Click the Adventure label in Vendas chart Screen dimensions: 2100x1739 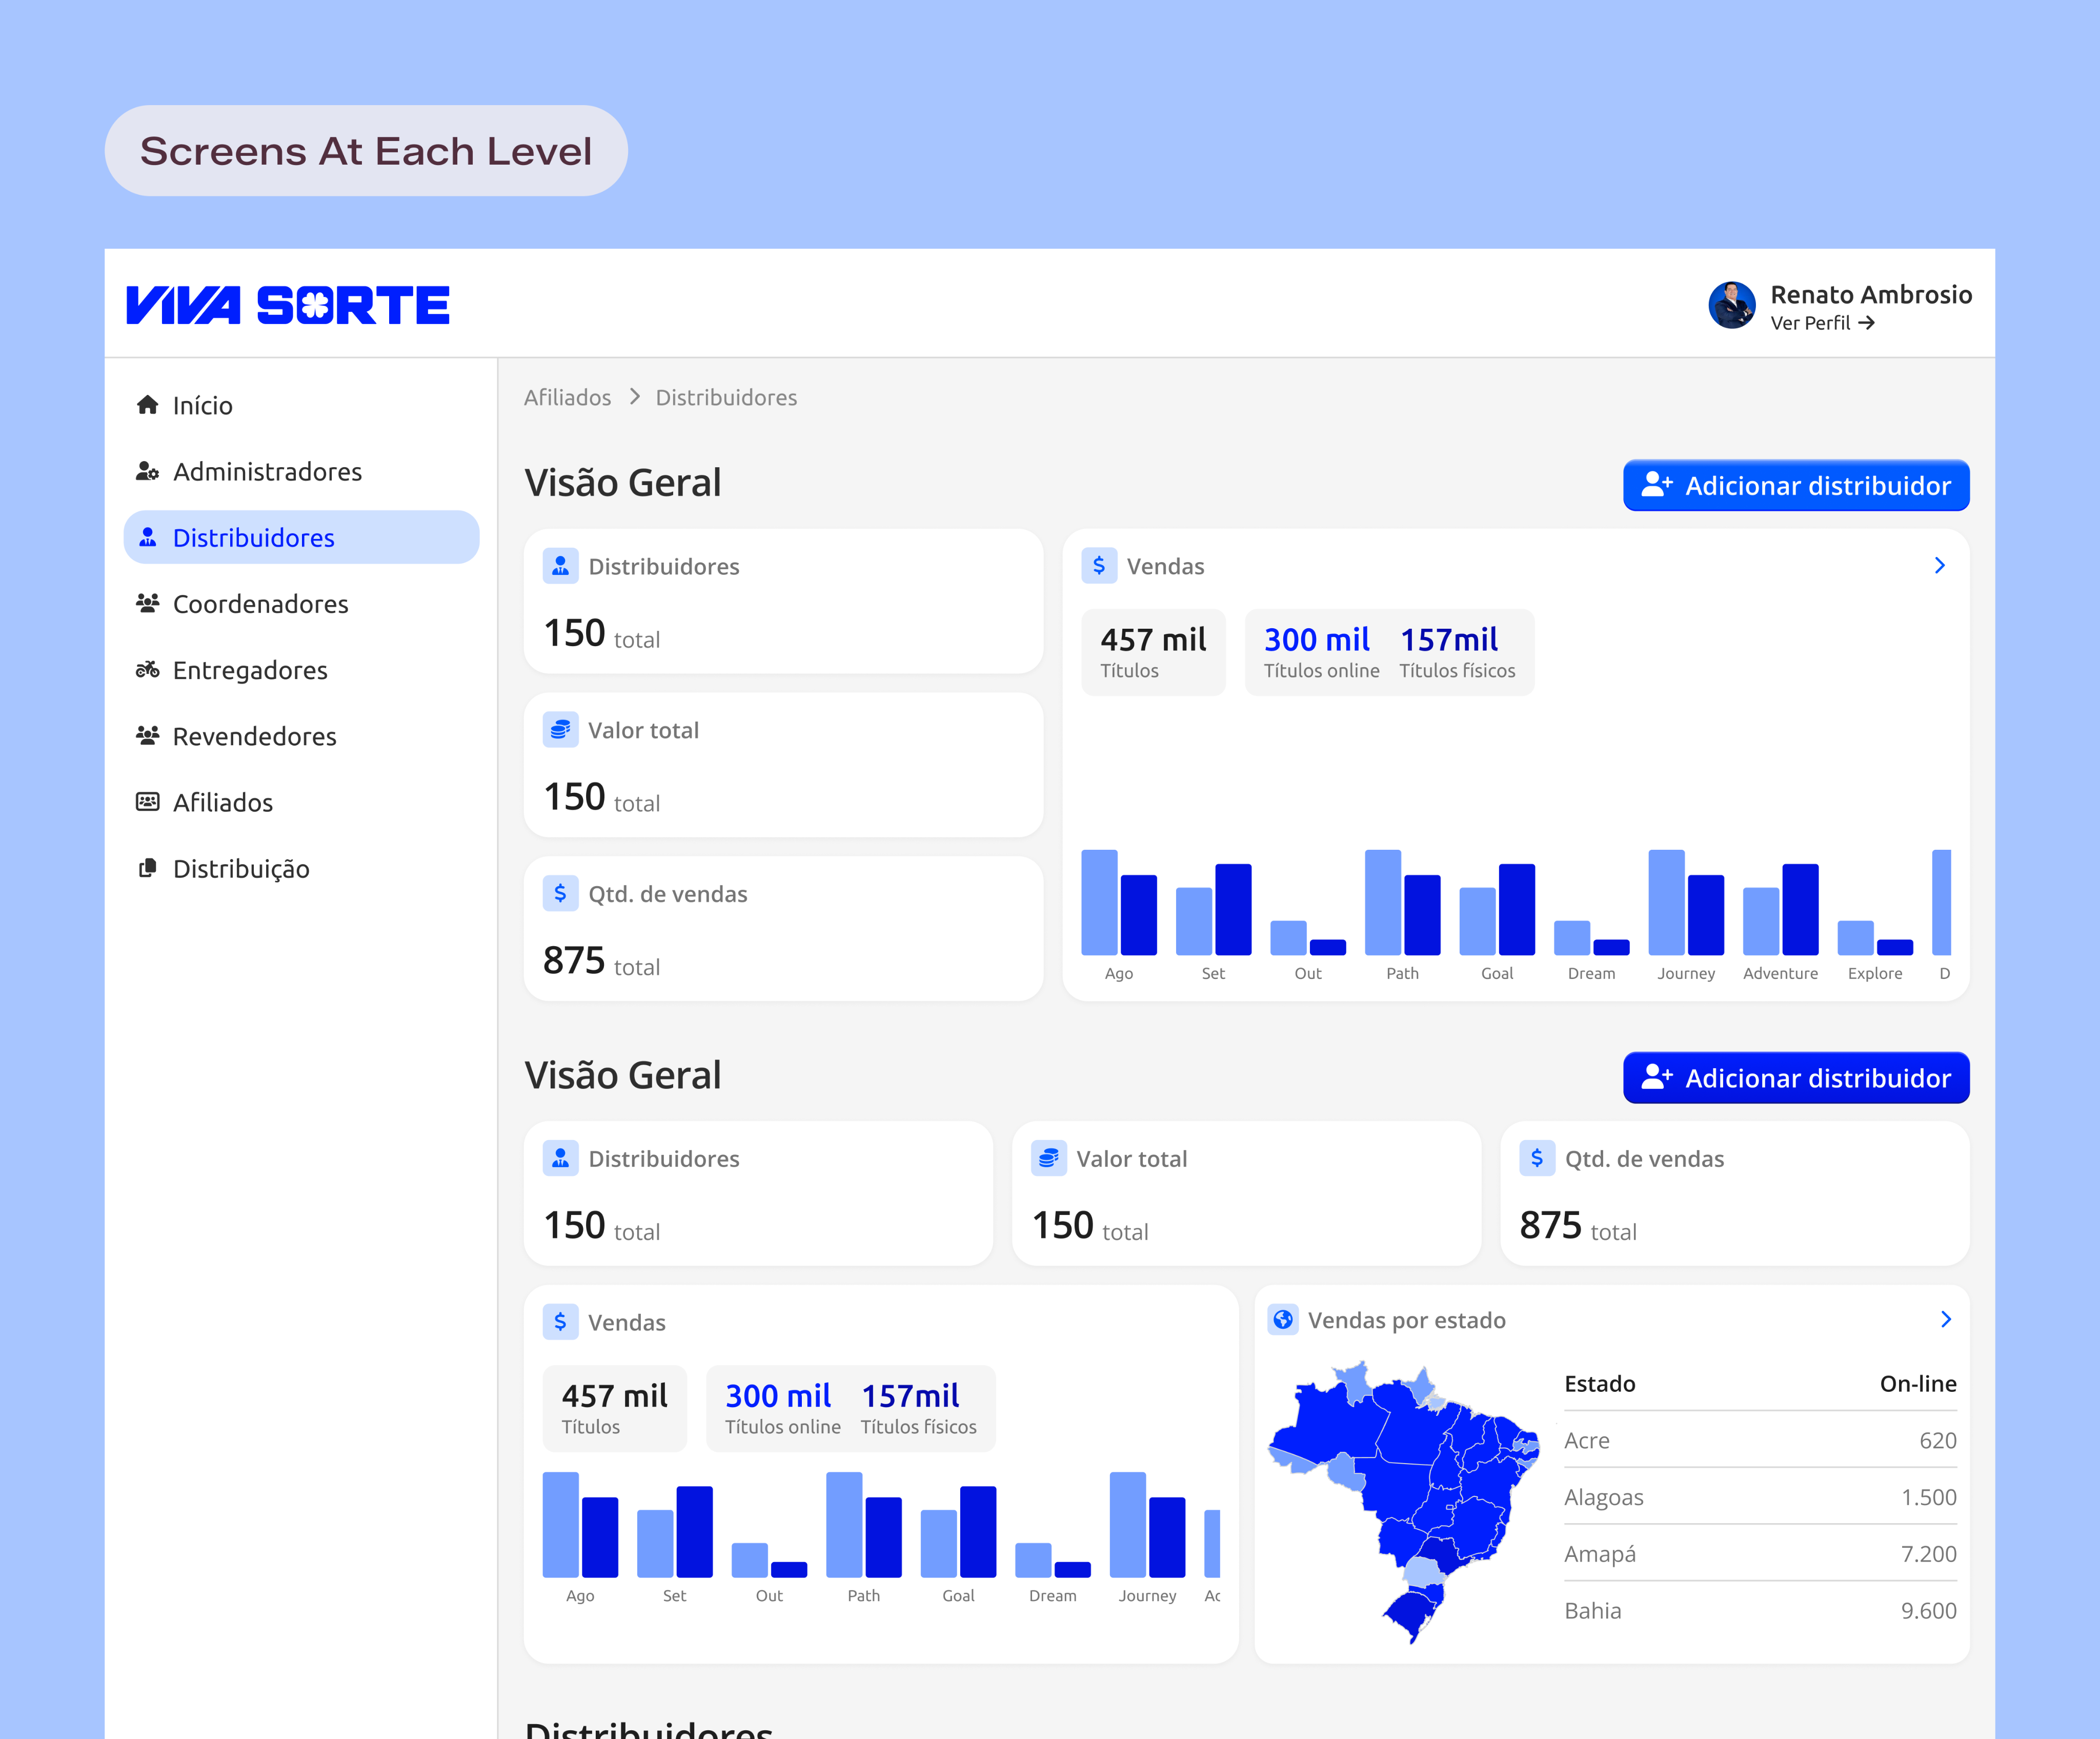[x=1780, y=973]
